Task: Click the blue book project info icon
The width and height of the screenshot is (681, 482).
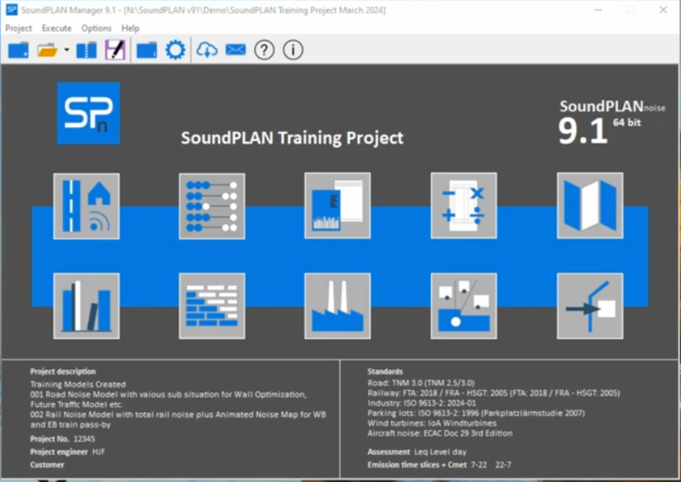Action: [x=86, y=50]
